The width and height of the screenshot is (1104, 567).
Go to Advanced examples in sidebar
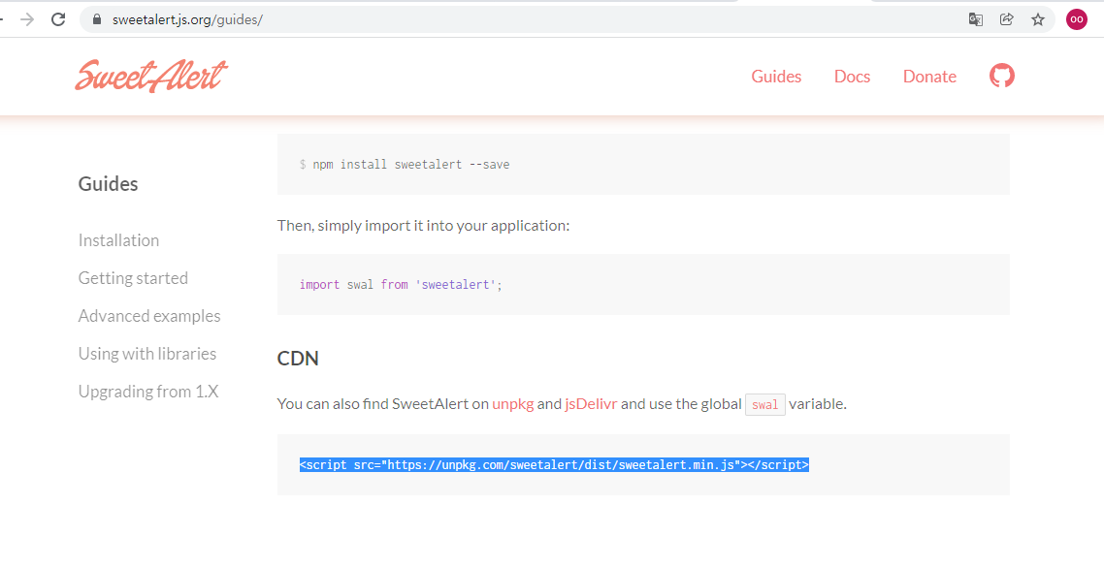[149, 317]
